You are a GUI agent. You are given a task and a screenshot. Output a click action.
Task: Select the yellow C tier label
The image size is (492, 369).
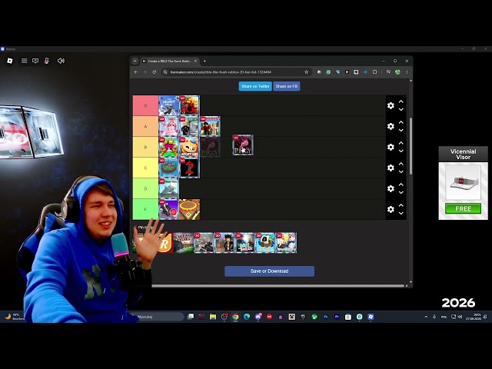pyautogui.click(x=145, y=168)
